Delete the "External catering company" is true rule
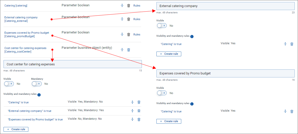The width and height of the screenshot is (298, 134). [139, 111]
